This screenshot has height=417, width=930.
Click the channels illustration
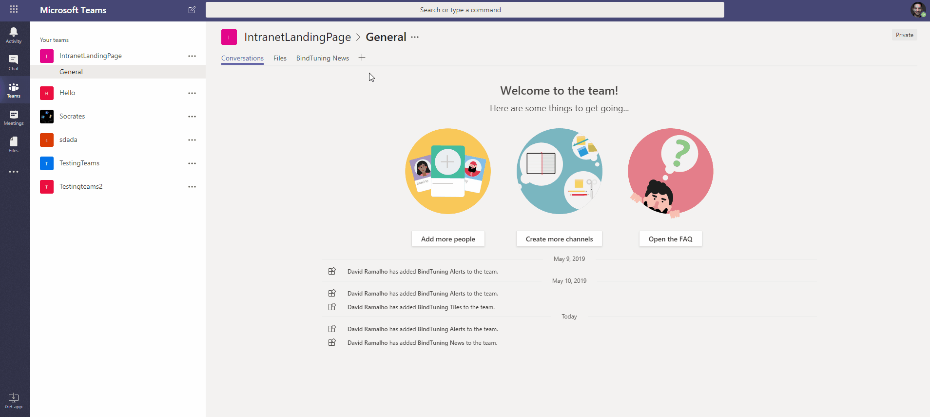click(x=560, y=171)
